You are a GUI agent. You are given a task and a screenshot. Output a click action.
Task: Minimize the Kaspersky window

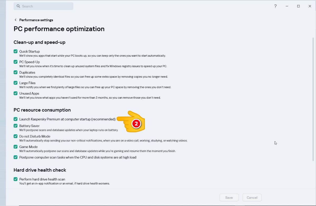[x=287, y=6]
